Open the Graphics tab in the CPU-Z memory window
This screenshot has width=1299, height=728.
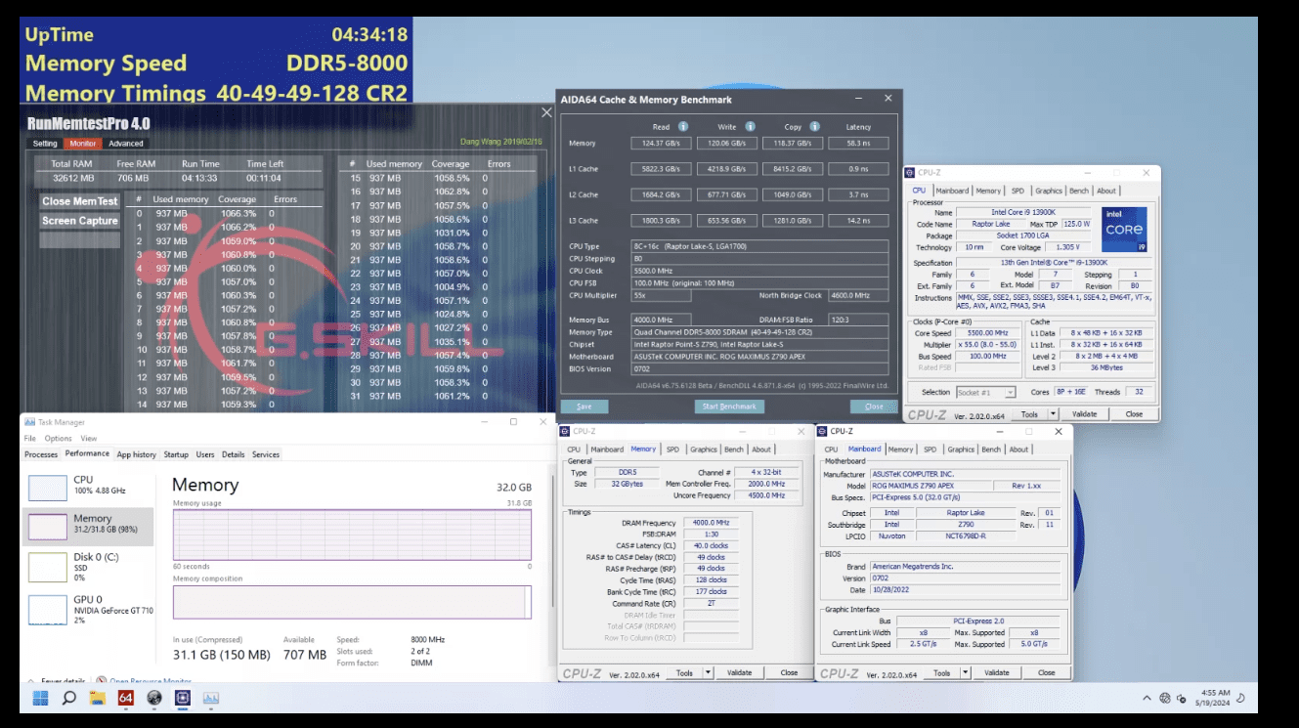pyautogui.click(x=704, y=450)
